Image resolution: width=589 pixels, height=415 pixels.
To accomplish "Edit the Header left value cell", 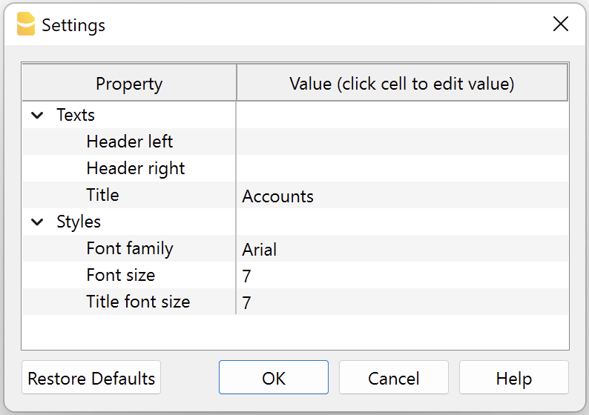I will click(402, 142).
